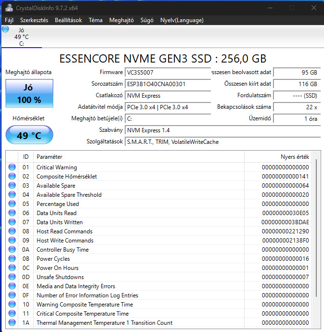Click the SMART list vertical scrollbar
324x332 pixels.
pyautogui.click(x=316, y=228)
